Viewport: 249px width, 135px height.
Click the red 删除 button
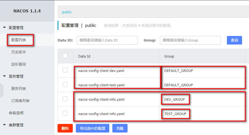point(65,128)
